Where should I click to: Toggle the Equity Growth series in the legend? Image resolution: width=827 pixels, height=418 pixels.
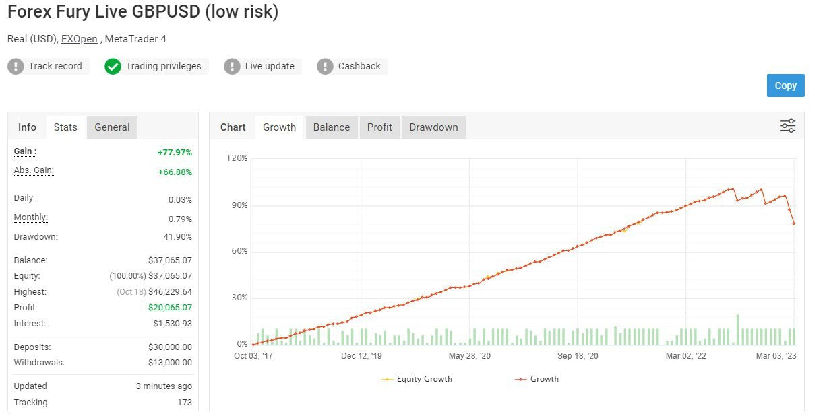pos(425,378)
